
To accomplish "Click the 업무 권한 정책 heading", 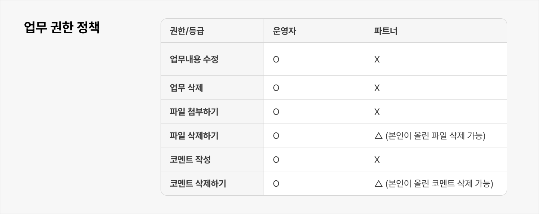I will pyautogui.click(x=62, y=28).
